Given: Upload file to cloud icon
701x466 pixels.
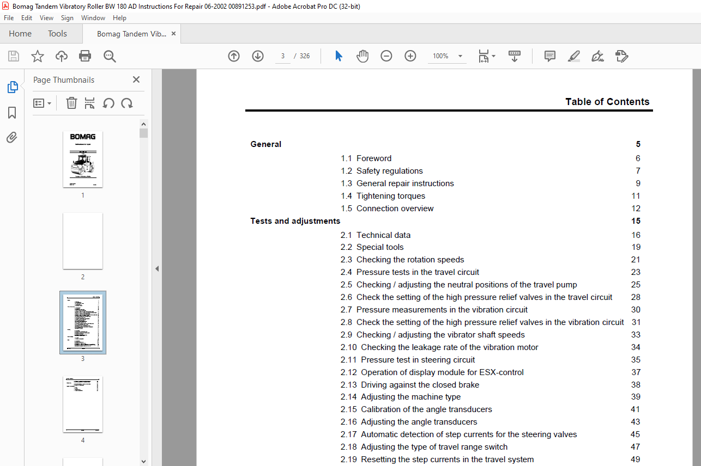Looking at the screenshot, I should [62, 56].
